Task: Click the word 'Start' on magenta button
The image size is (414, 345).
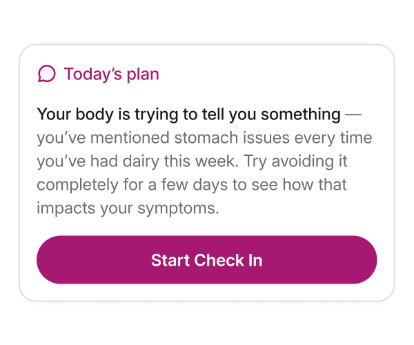Action: click(170, 260)
